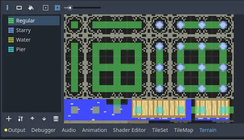244x140 pixels.
Task: Click the tall vertical green bar tile
Action: [75, 67]
